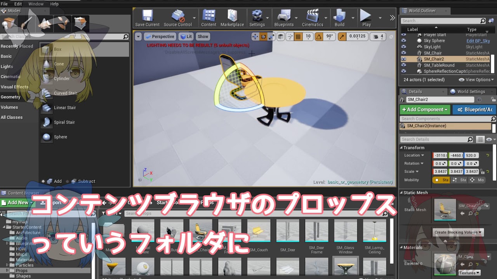
Task: Click the Edit BP_Sky link
Action: pyautogui.click(x=478, y=41)
